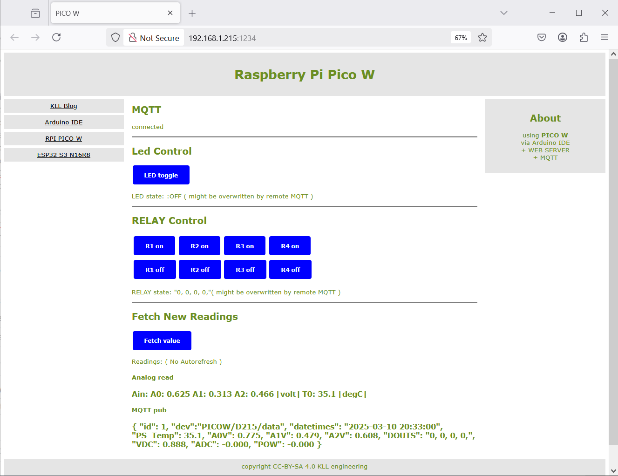Viewport: 618px width, 476px height.
Task: Expand the list all tabs chevron
Action: pos(503,13)
